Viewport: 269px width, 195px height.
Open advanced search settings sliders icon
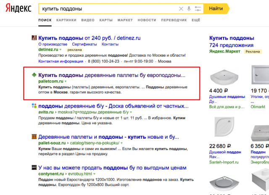[x=198, y=8]
